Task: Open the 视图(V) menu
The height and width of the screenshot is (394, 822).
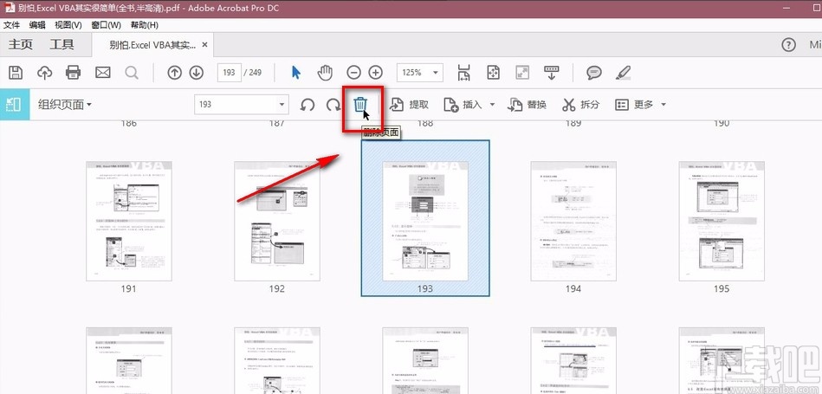Action: pos(68,24)
